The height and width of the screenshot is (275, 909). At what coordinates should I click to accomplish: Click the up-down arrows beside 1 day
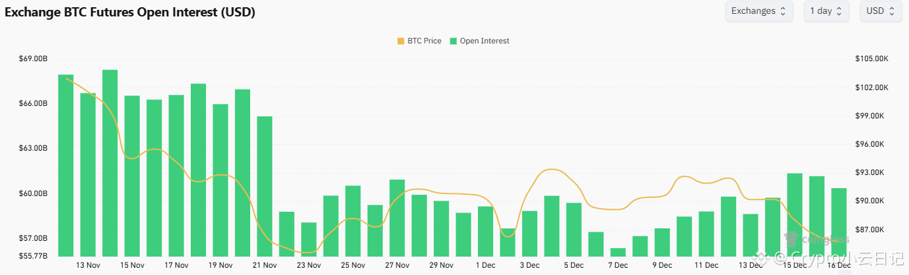click(x=839, y=11)
